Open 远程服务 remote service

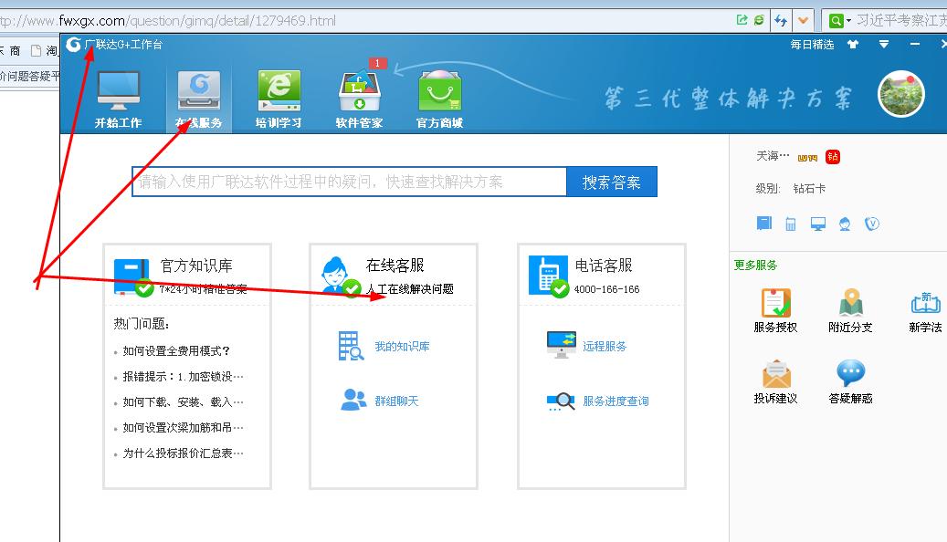(605, 347)
